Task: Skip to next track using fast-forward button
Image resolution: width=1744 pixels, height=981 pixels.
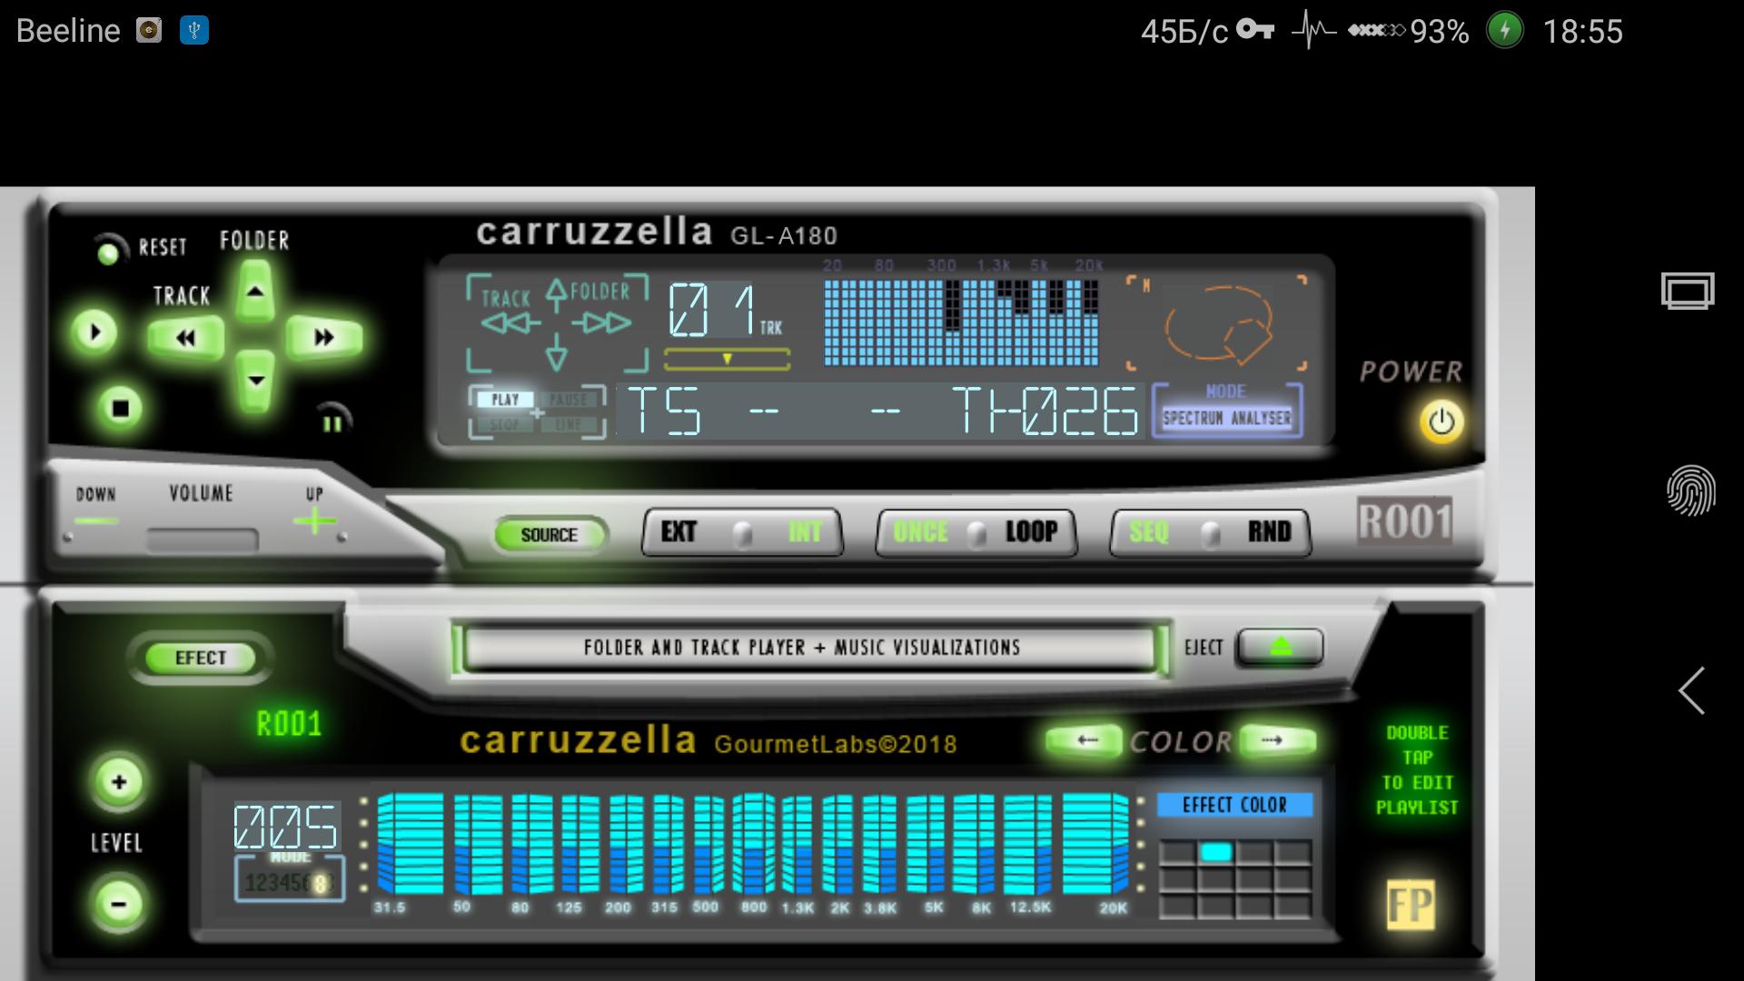Action: point(324,338)
